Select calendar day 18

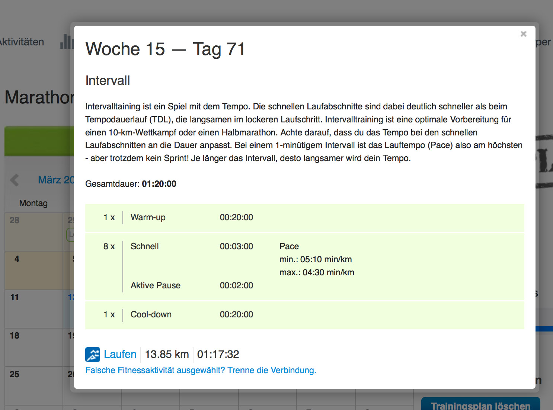click(15, 336)
